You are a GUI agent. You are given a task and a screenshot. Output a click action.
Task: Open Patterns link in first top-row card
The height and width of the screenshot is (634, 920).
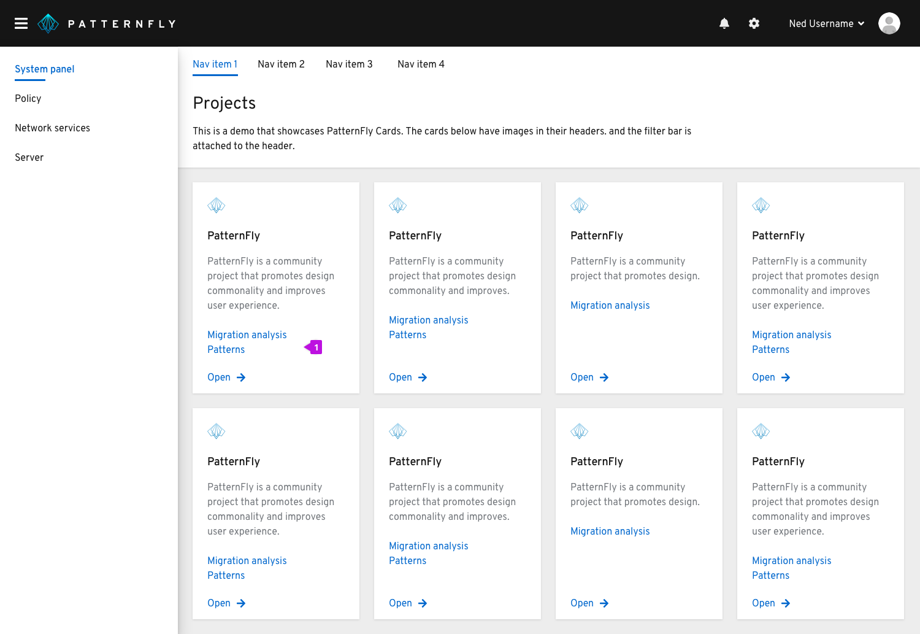coord(226,349)
